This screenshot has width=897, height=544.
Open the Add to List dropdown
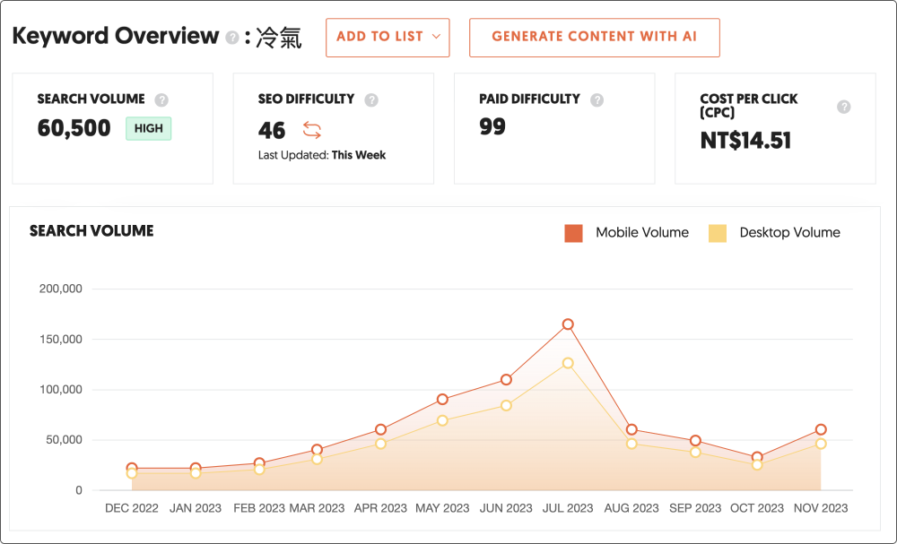pos(388,37)
